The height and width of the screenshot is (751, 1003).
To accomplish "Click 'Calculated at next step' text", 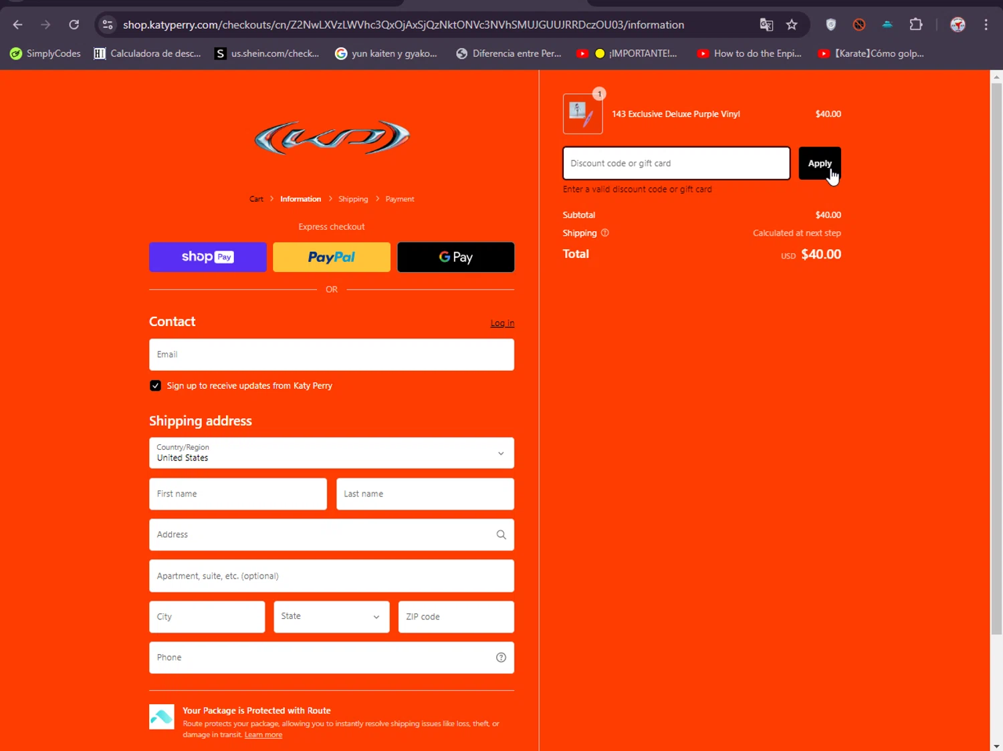I will 797,233.
